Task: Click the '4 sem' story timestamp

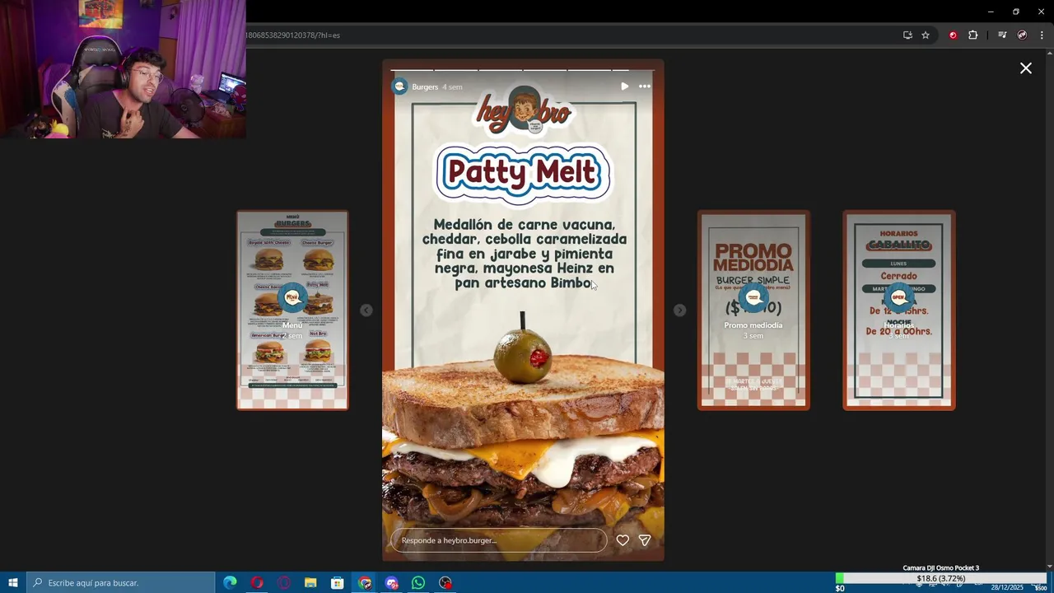Action: coord(452,87)
